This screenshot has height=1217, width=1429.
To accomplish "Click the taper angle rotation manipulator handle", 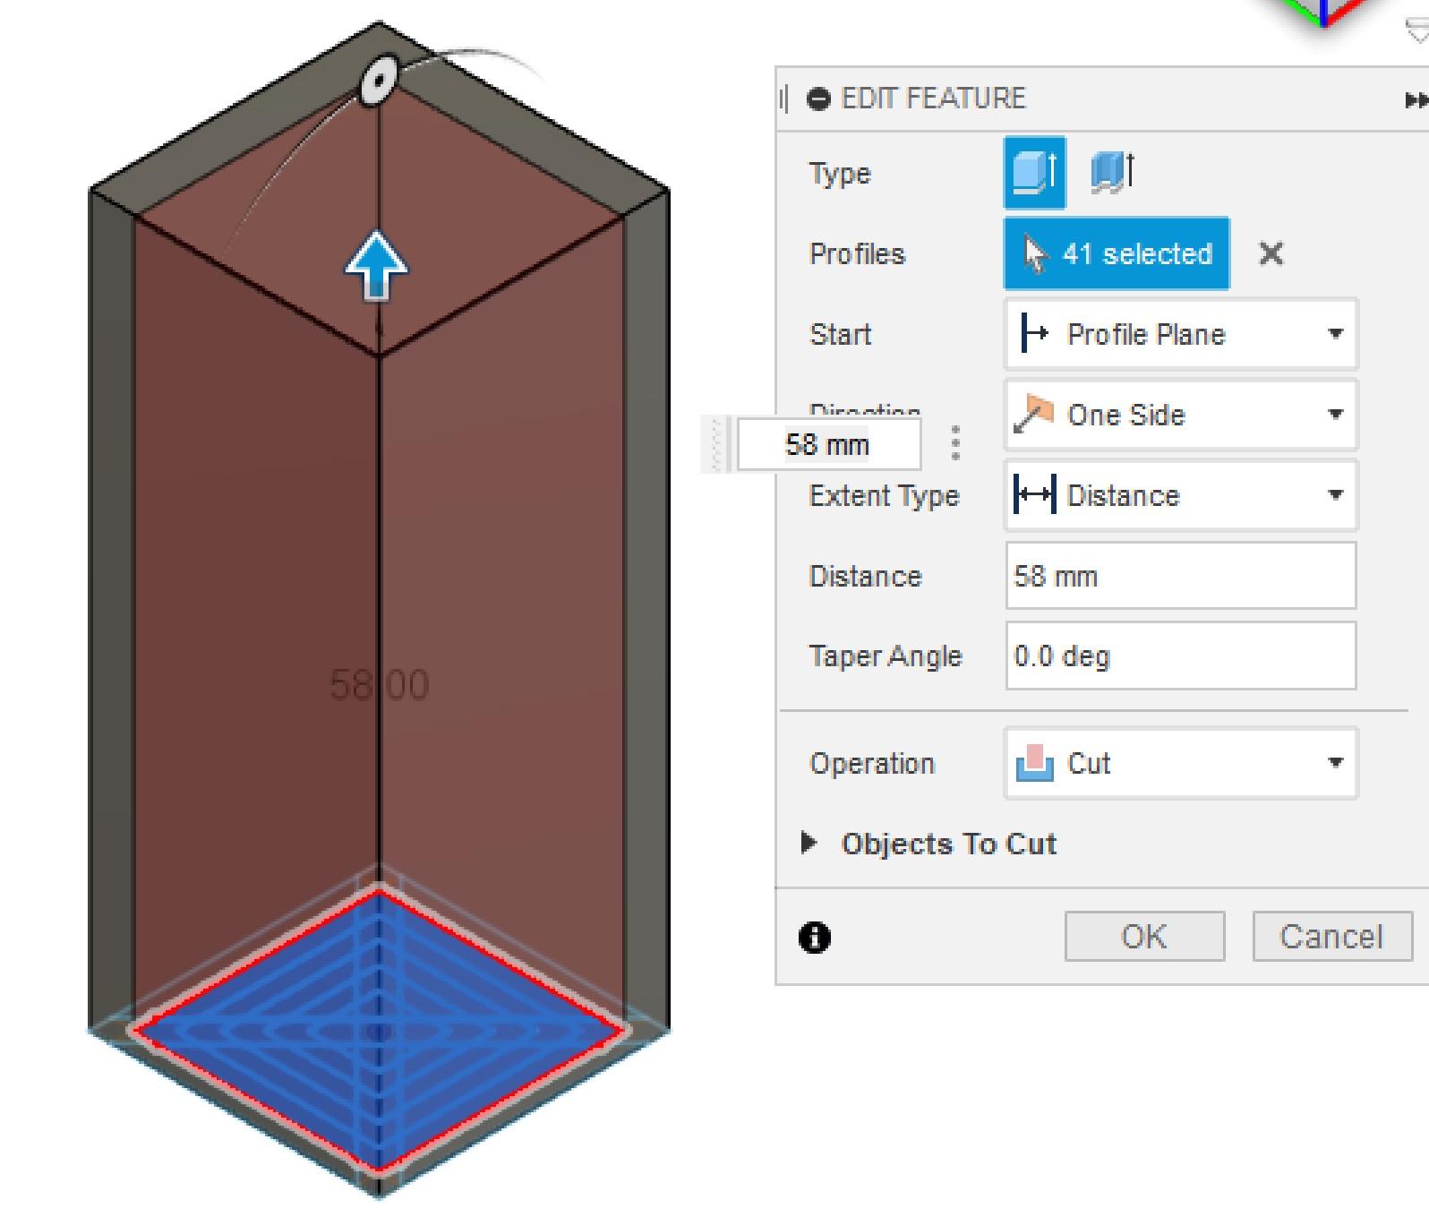I will coord(379,81).
